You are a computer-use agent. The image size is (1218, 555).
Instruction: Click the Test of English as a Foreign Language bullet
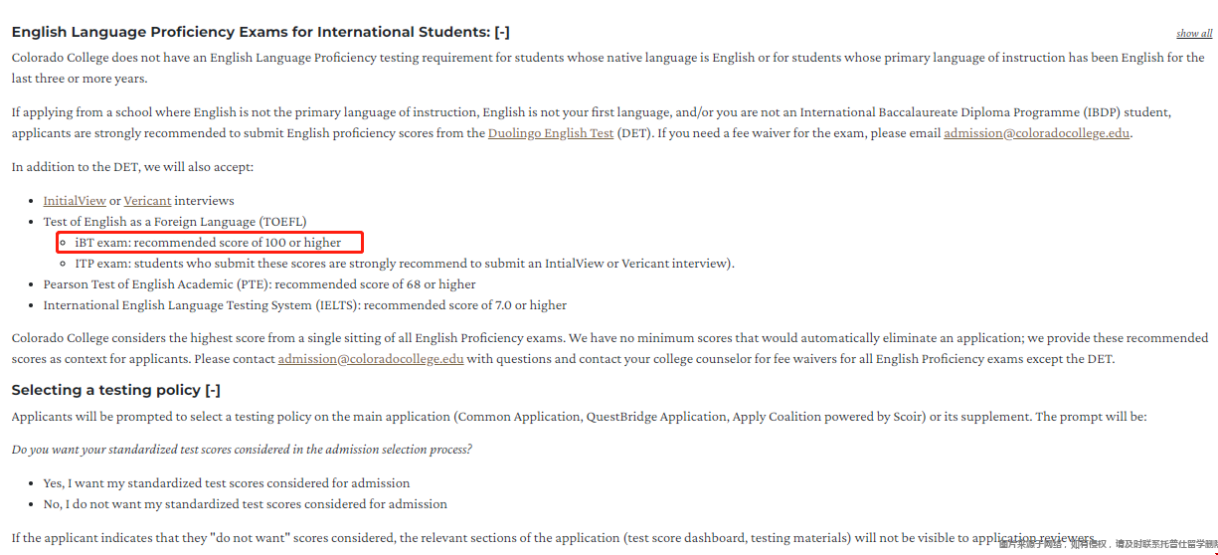[x=175, y=222]
